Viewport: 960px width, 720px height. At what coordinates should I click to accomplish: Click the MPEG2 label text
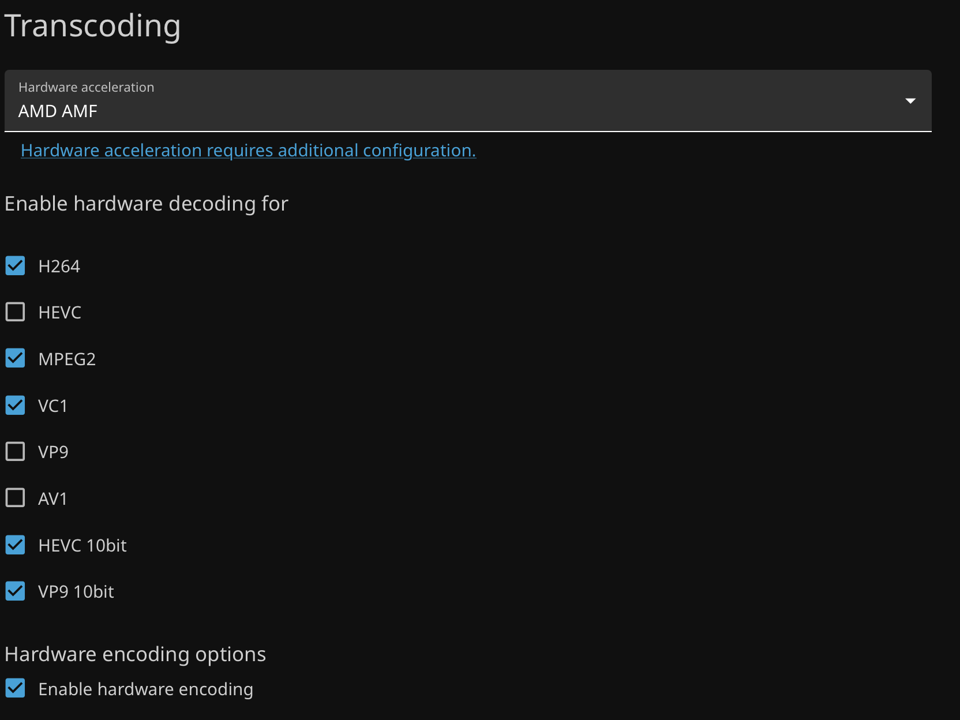tap(67, 359)
